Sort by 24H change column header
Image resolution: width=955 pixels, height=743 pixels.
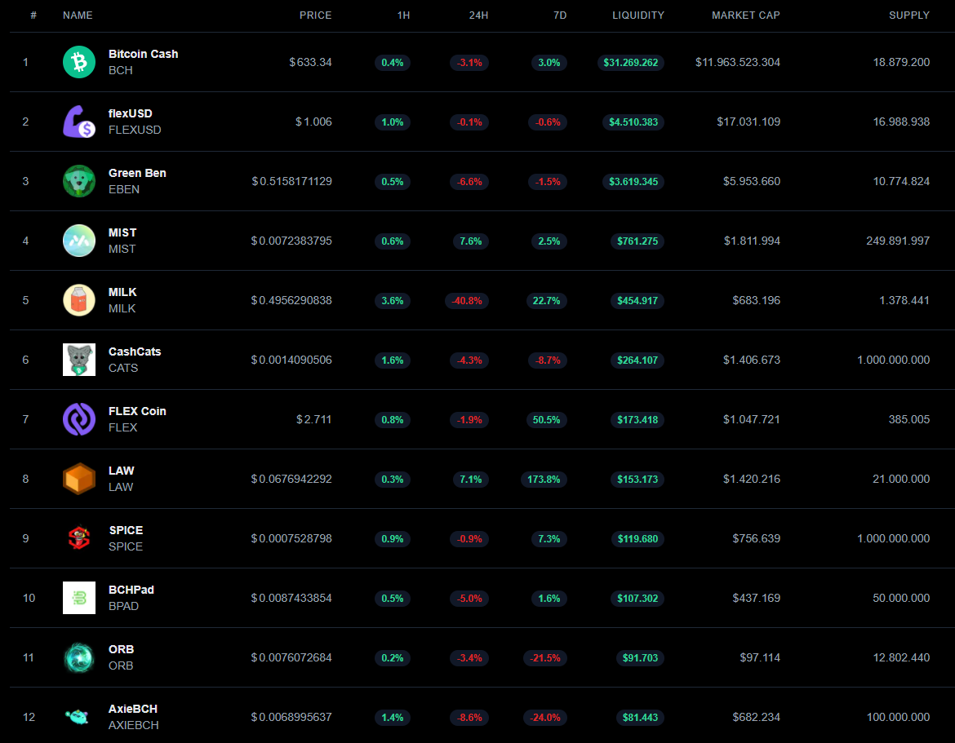478,15
